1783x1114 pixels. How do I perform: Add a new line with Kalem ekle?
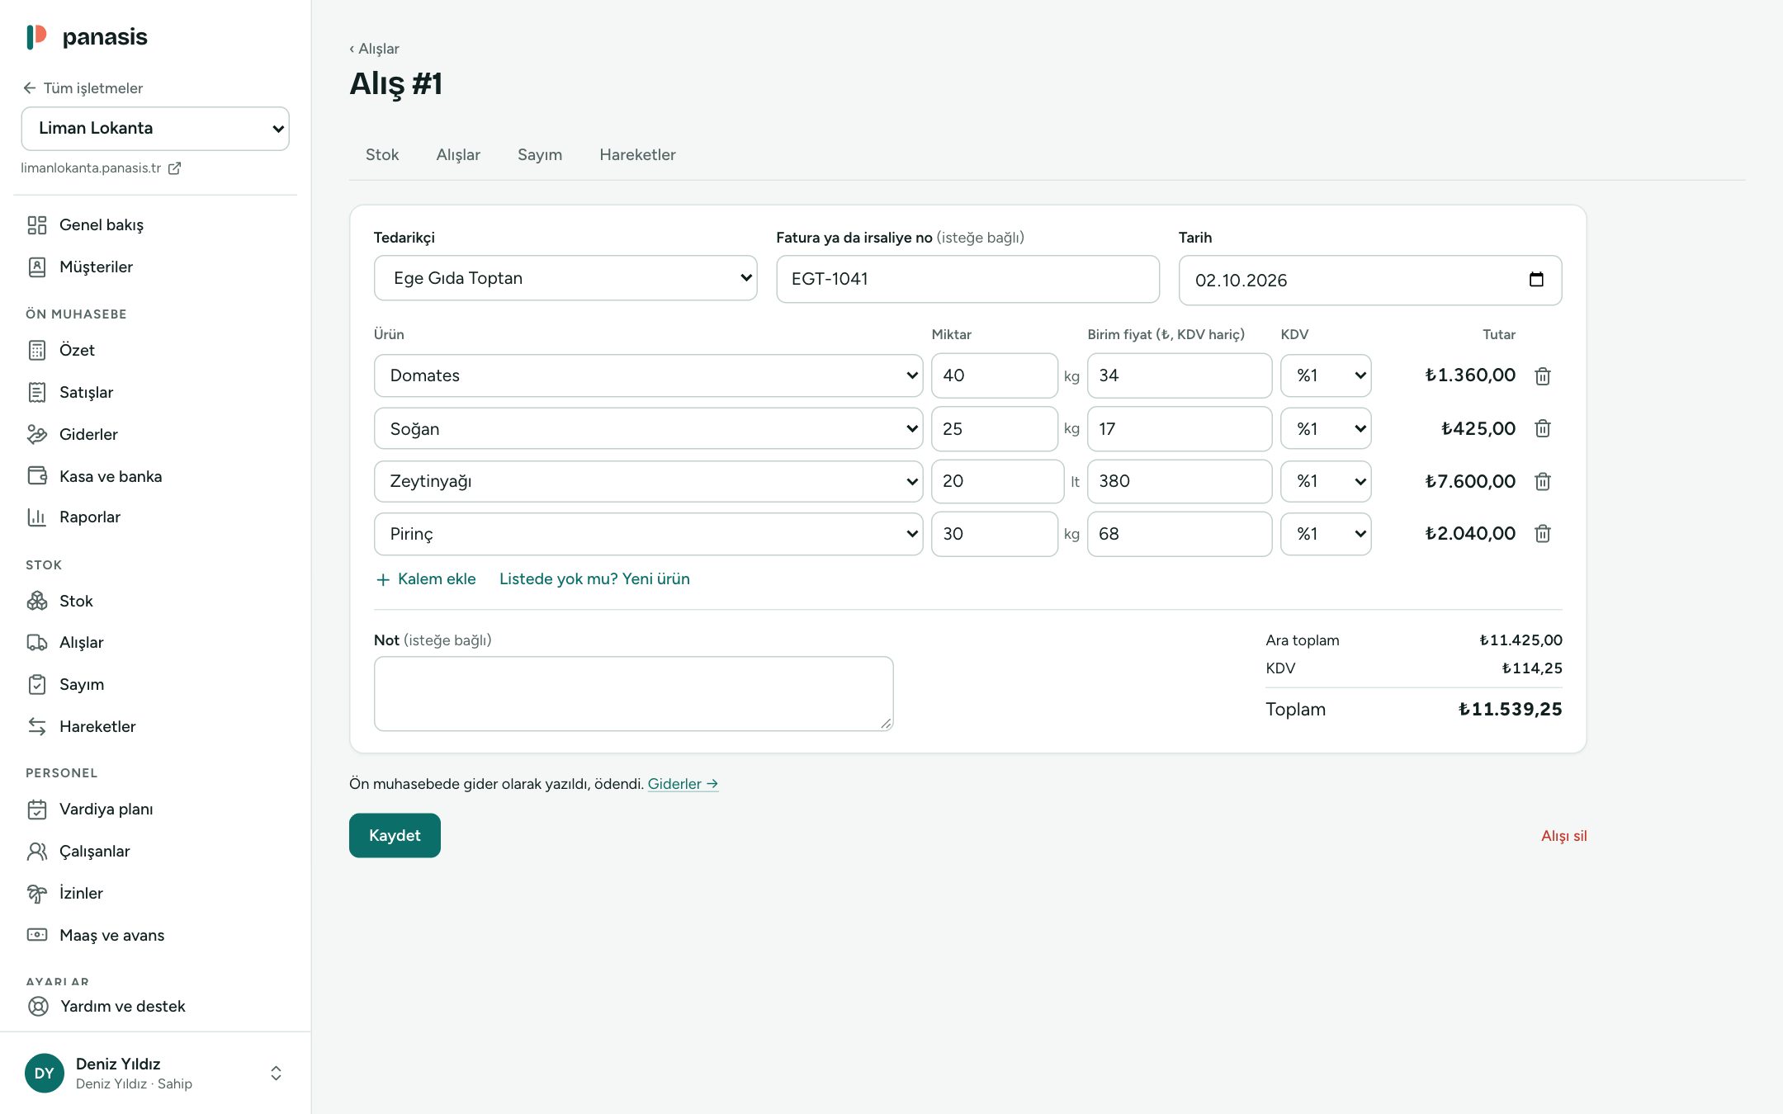point(426,579)
